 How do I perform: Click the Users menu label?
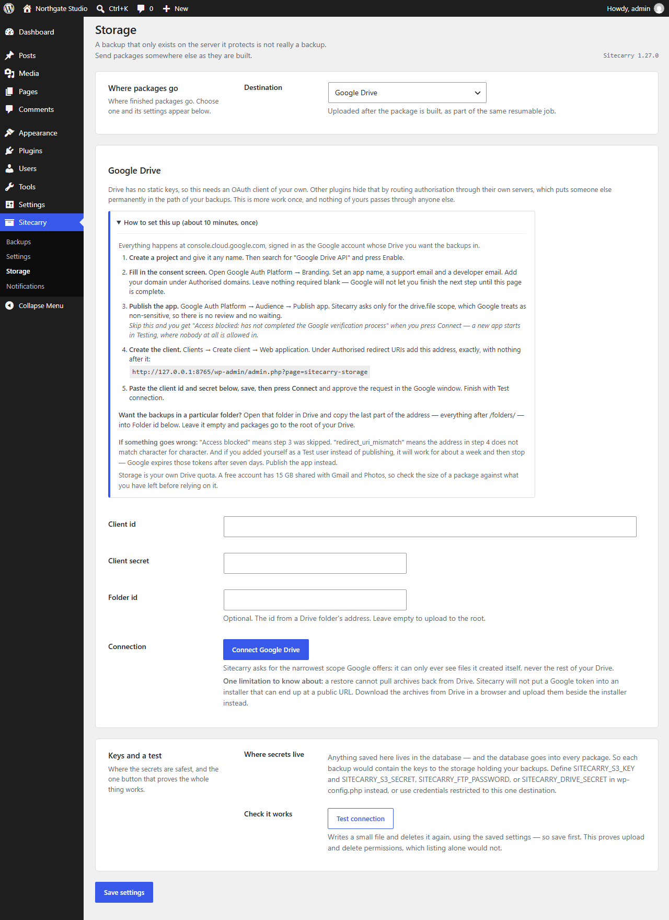click(28, 168)
